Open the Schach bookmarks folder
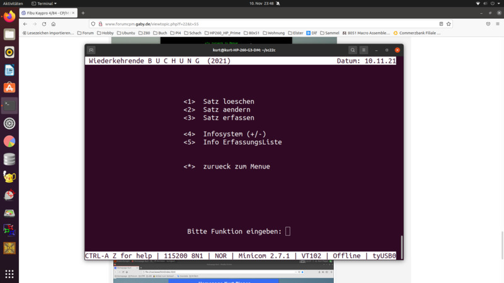504x283 pixels. point(192,33)
